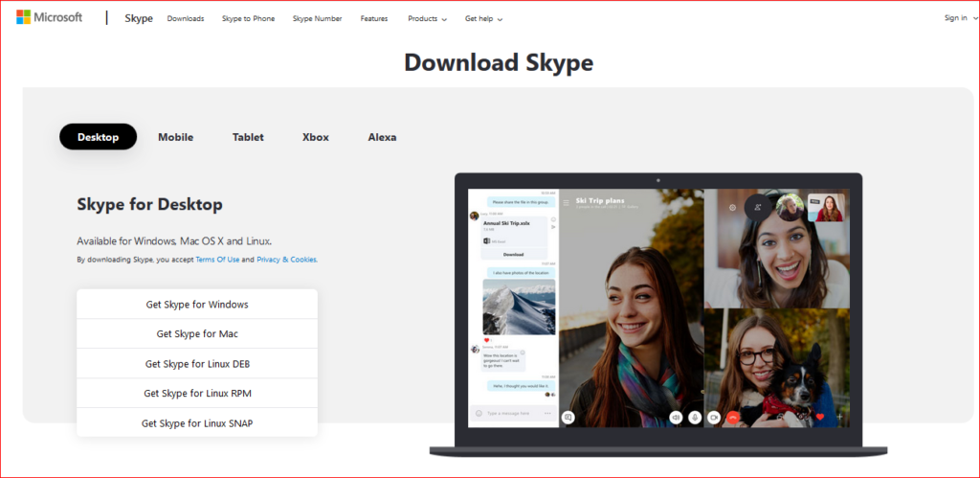Click the plus icon at call bottom right
Image resolution: width=980 pixels, height=478 pixels.
839,417
